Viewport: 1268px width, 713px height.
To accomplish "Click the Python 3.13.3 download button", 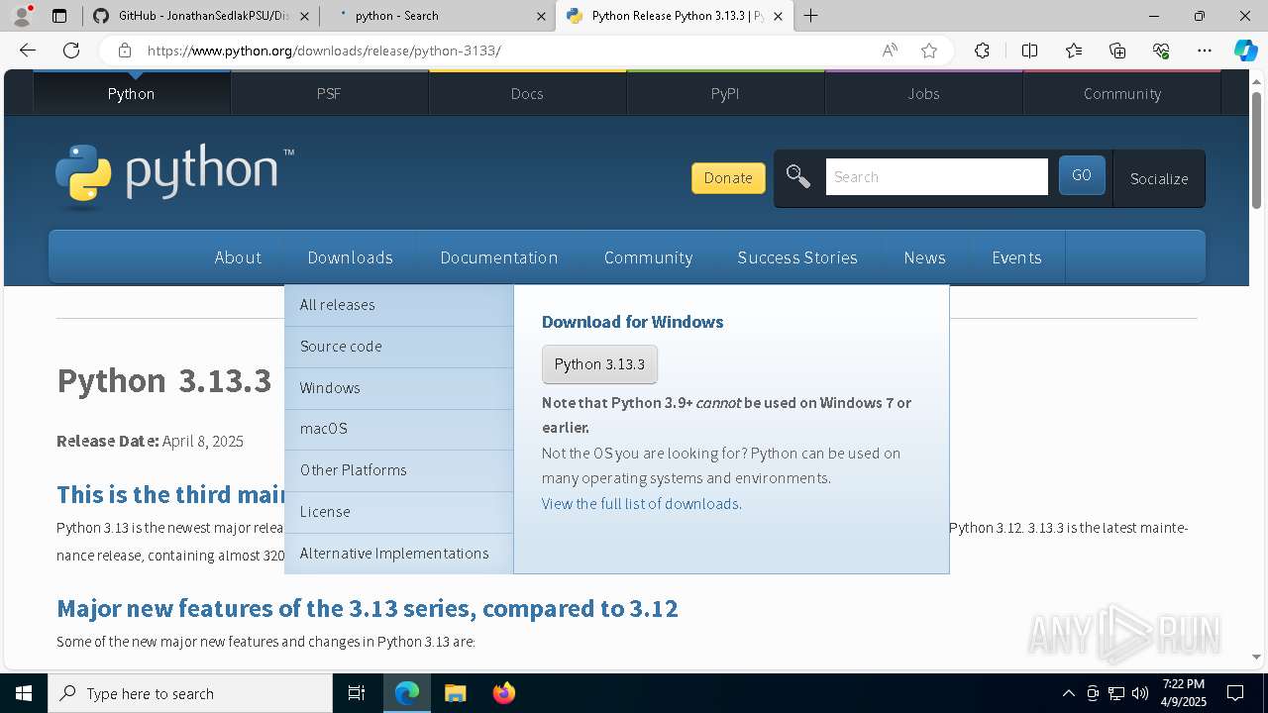I will (599, 364).
